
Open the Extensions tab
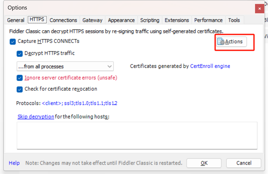coord(177,20)
